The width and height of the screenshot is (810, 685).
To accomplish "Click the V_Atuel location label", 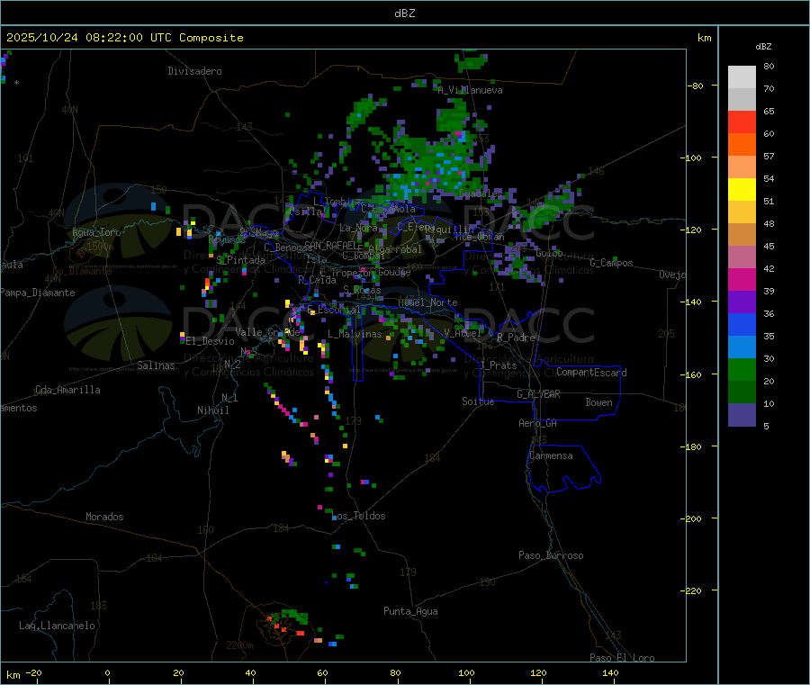I will 463,333.
